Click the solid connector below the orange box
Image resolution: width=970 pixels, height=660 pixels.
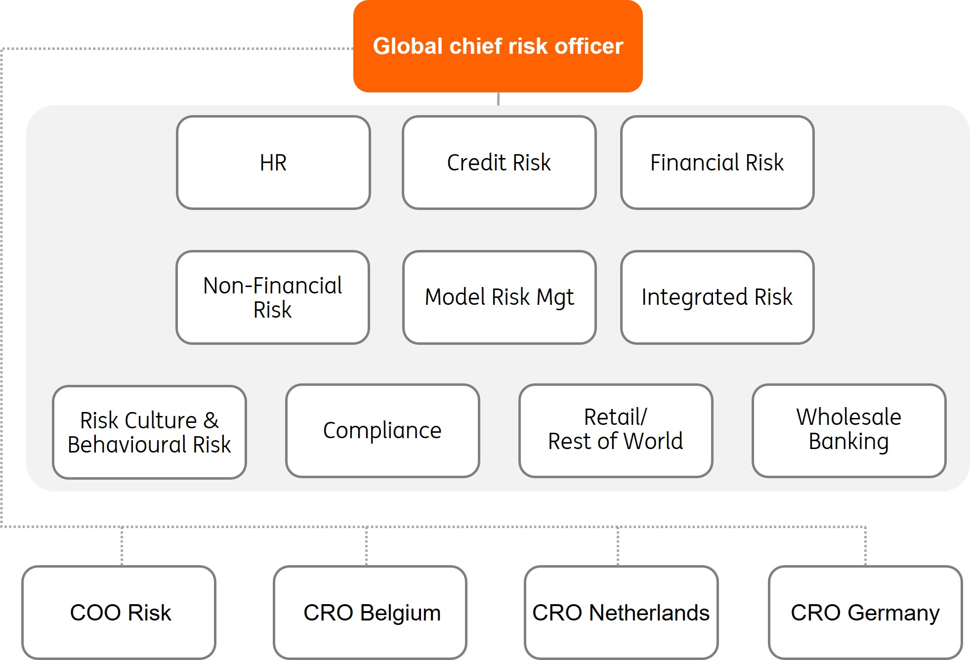(498, 99)
